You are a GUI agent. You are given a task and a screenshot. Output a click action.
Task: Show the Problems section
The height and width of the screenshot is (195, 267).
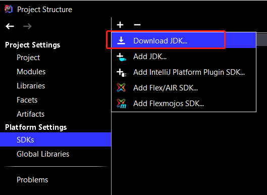pyautogui.click(x=56, y=180)
